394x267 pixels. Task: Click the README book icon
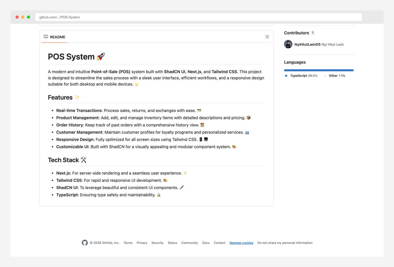pyautogui.click(x=46, y=37)
